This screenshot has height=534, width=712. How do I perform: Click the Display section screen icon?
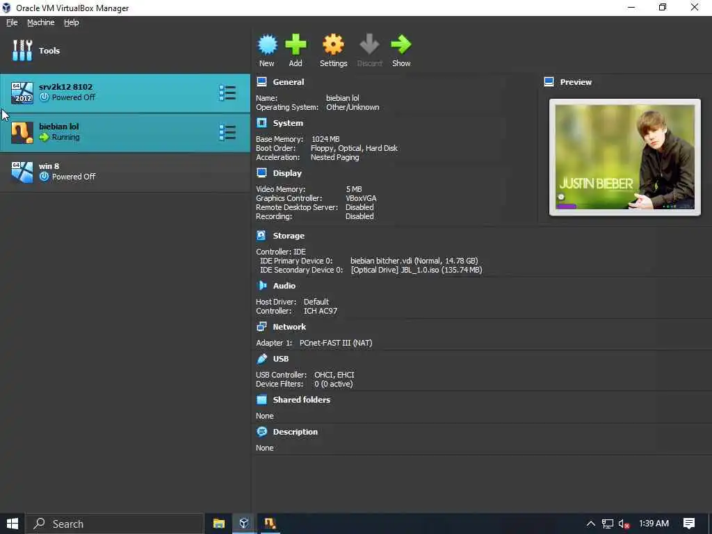(x=261, y=173)
